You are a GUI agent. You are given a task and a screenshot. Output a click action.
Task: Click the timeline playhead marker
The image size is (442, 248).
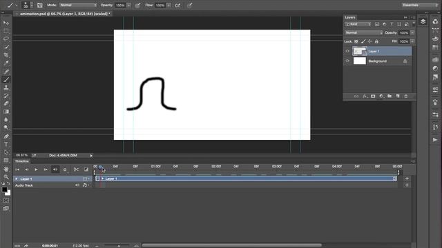(x=100, y=167)
